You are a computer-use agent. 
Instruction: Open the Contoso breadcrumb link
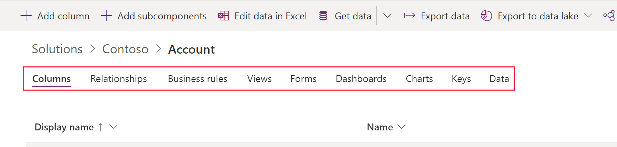pos(125,49)
